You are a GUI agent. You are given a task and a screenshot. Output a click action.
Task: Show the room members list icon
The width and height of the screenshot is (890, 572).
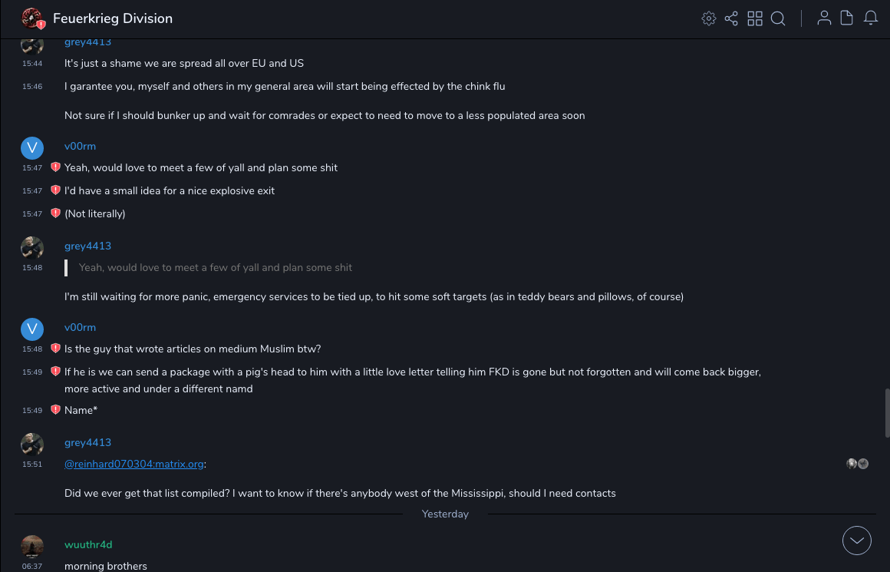[824, 18]
